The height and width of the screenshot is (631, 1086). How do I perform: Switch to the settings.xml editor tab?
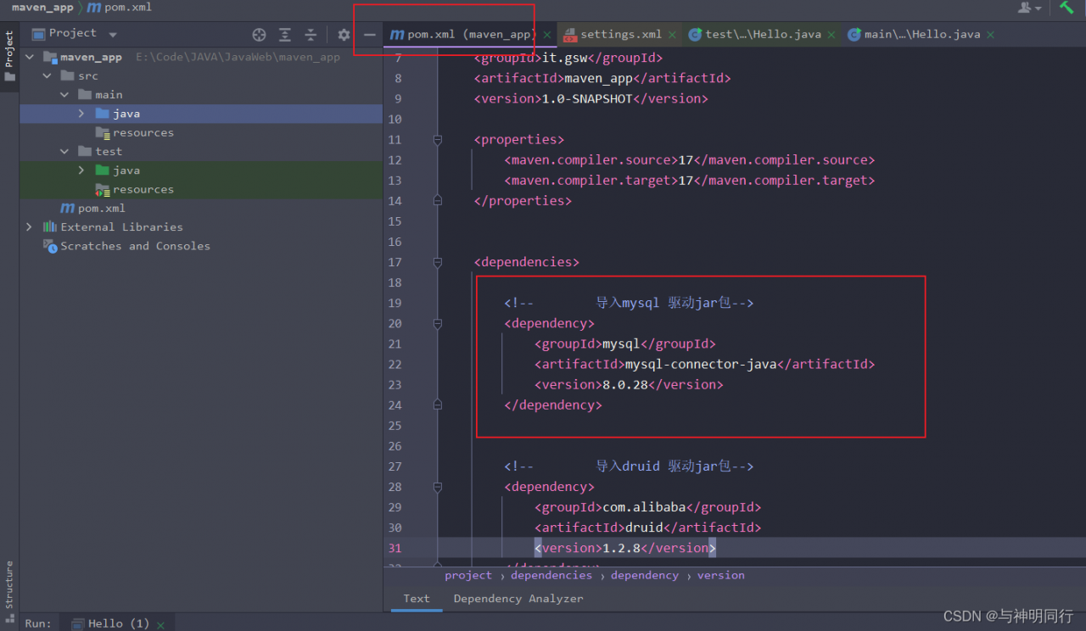coord(620,35)
